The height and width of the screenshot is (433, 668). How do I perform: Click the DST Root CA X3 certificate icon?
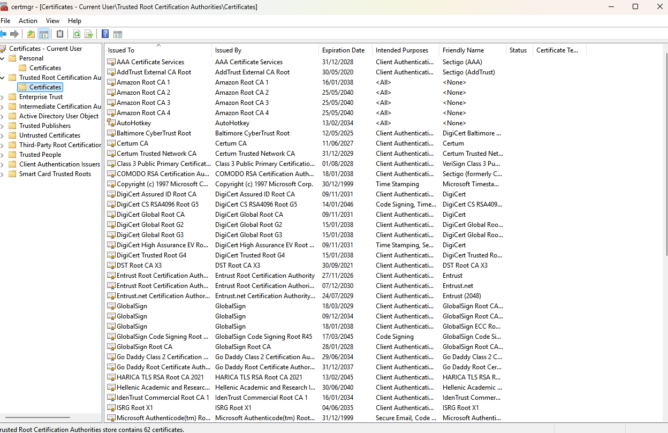tap(111, 265)
